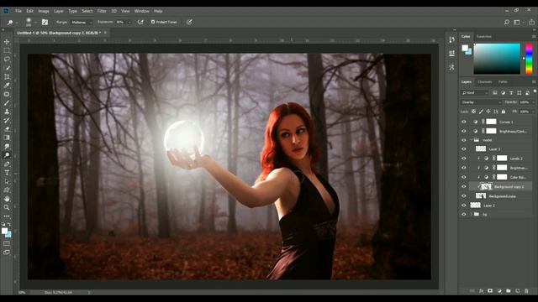Click Create new adjustment layer icon
Viewport: 538px width, 302px height.
click(499, 291)
